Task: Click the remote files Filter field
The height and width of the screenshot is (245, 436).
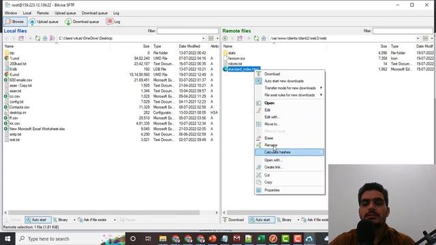Action: [403, 31]
